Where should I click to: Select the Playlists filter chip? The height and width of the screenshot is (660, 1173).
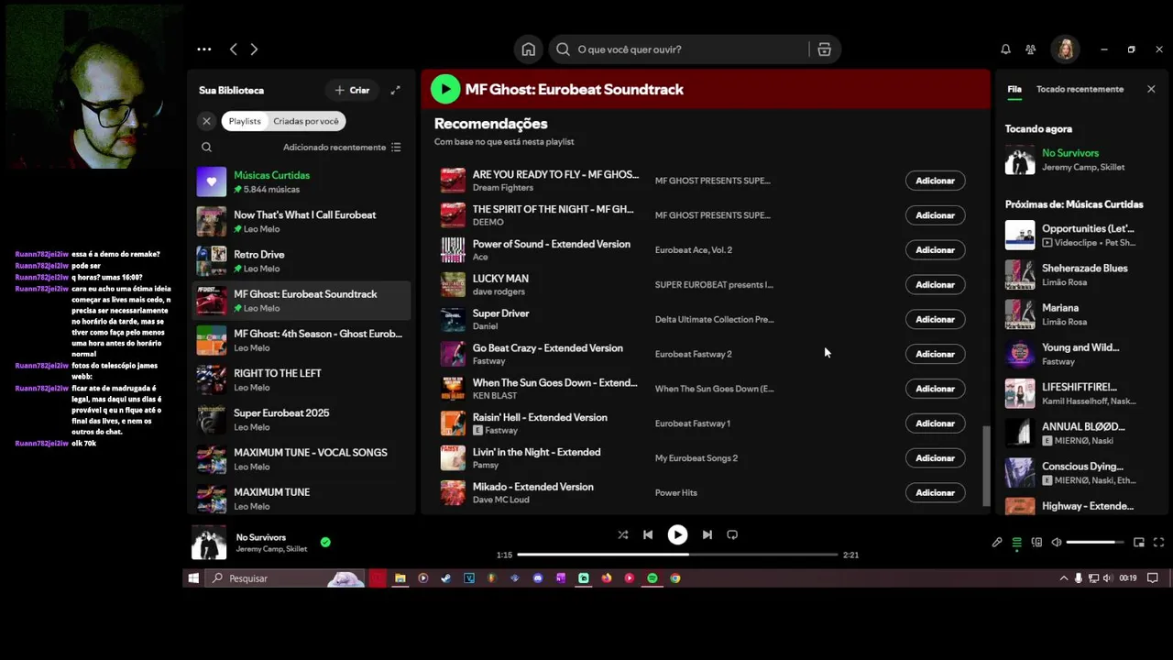coord(245,121)
